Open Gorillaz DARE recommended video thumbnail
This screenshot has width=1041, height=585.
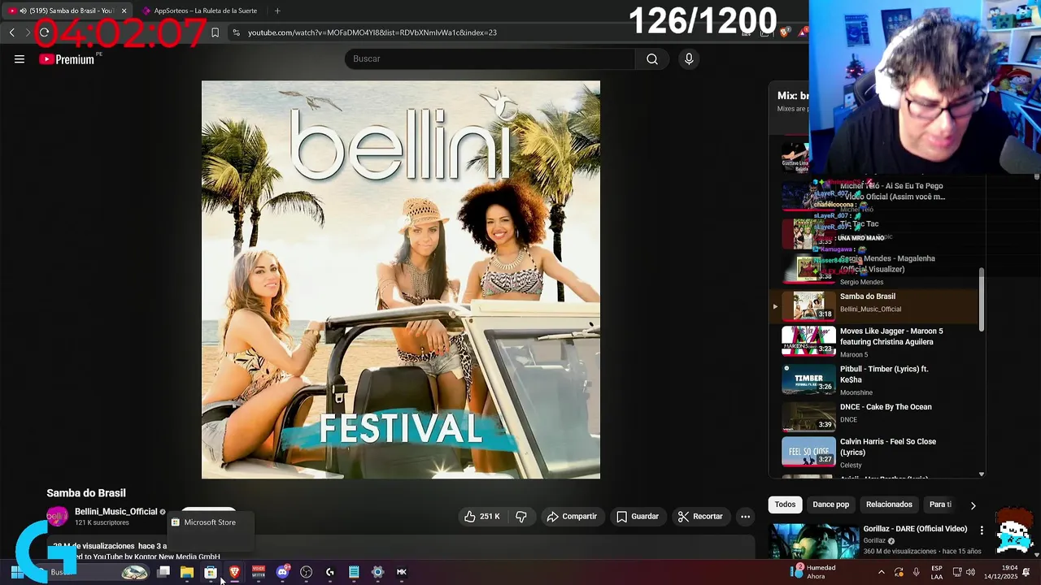(814, 541)
